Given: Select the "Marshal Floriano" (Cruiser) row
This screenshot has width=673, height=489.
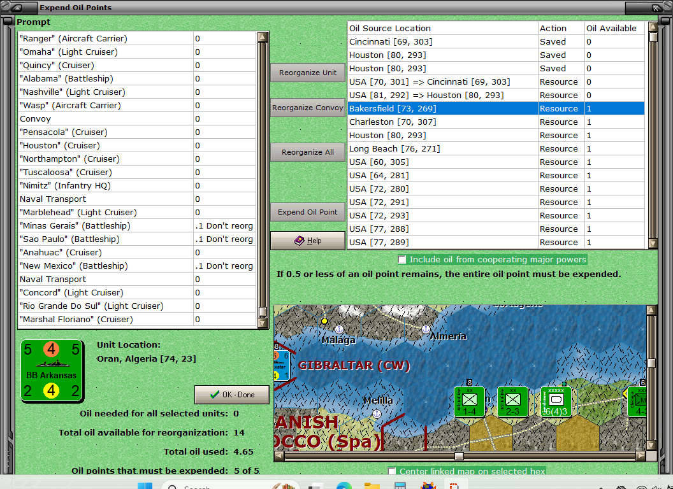Looking at the screenshot, I should click(138, 319).
